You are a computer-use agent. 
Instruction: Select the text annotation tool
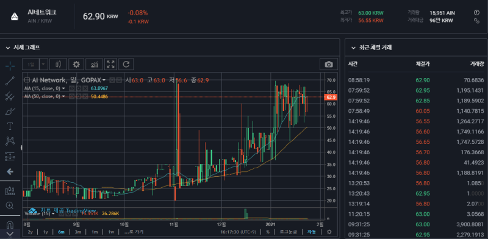point(10,126)
